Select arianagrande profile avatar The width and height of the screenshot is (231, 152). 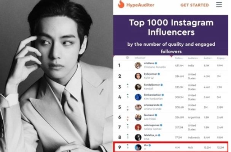tap(138, 107)
